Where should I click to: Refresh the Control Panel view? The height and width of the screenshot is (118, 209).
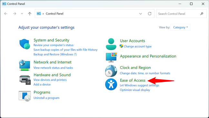(150, 14)
